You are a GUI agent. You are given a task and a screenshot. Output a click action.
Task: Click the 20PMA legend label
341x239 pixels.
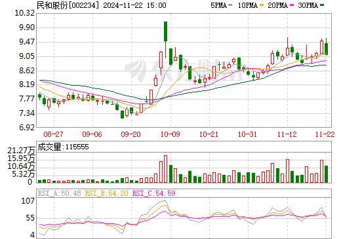(277, 5)
